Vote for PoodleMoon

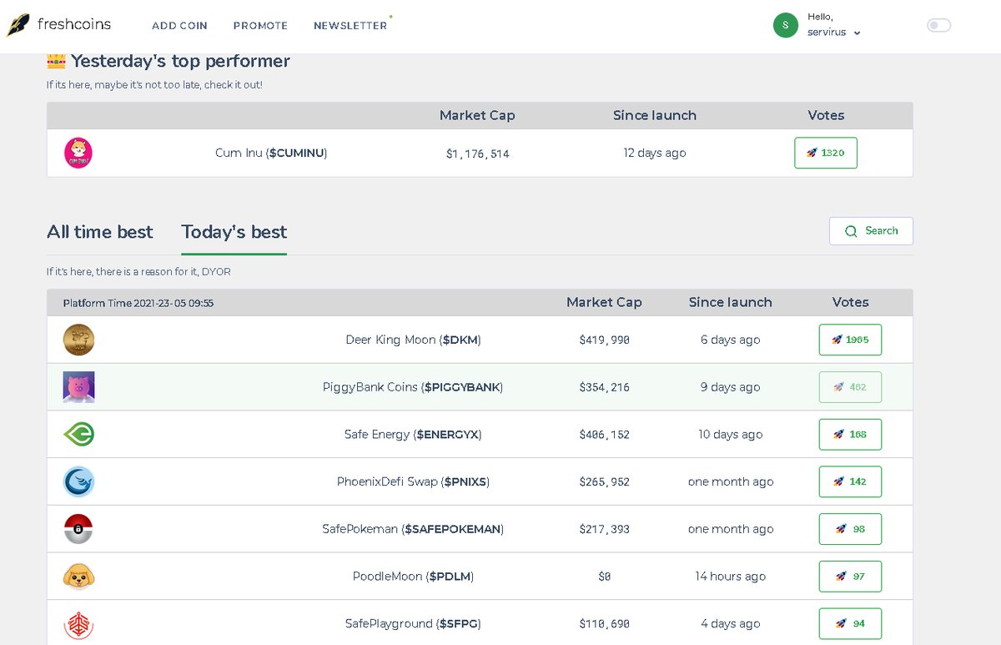point(850,576)
